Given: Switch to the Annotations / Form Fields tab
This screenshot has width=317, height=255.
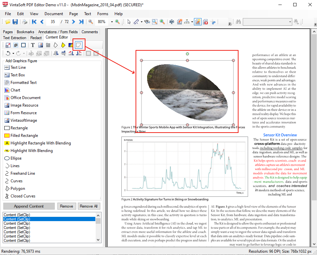Looking at the screenshot, I should (x=58, y=32).
